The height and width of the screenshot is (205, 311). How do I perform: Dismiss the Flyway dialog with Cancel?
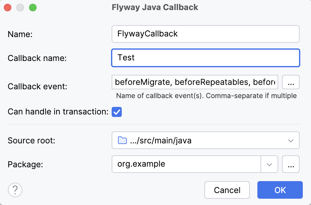227,190
